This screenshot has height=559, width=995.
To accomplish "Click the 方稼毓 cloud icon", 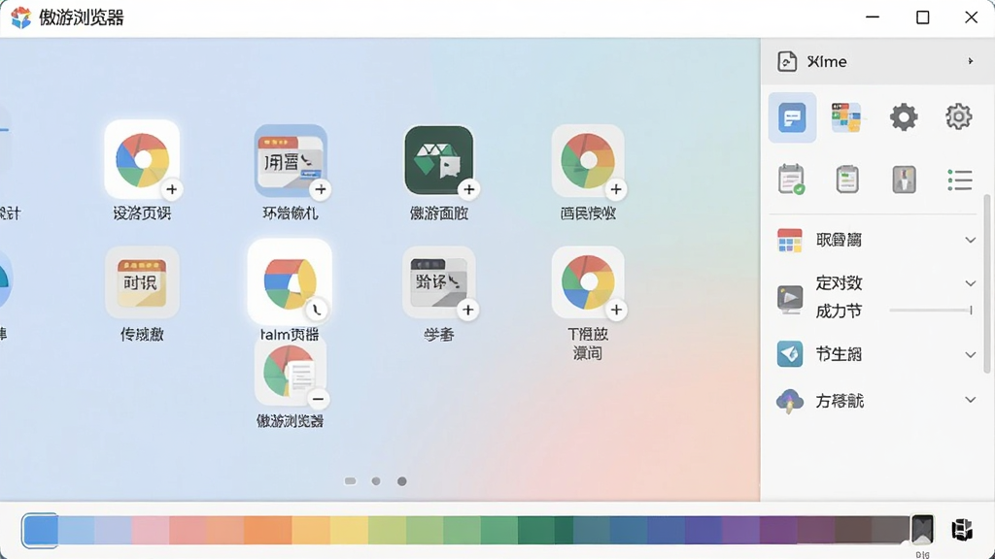I will click(x=789, y=401).
